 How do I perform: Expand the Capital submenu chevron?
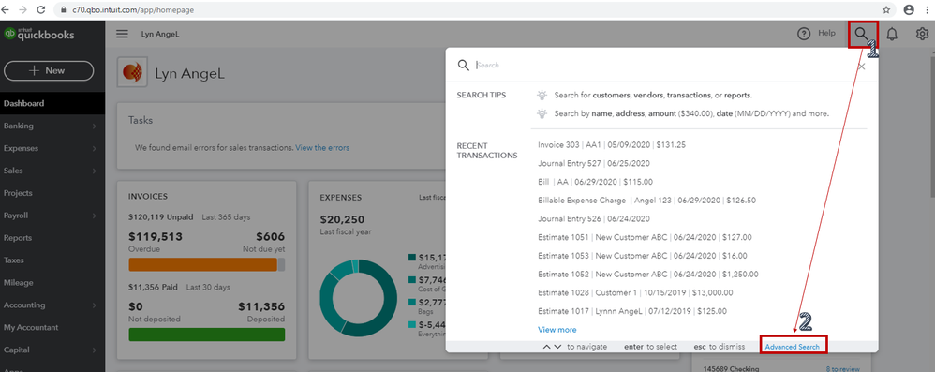tap(95, 350)
